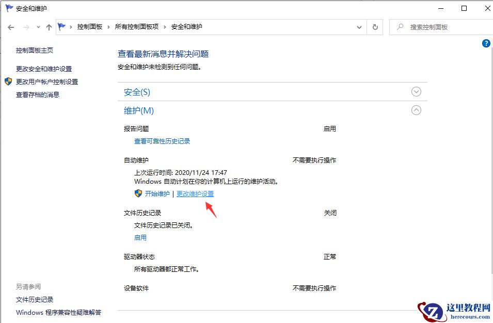Open the address bar dropdown chevron

tap(359, 27)
